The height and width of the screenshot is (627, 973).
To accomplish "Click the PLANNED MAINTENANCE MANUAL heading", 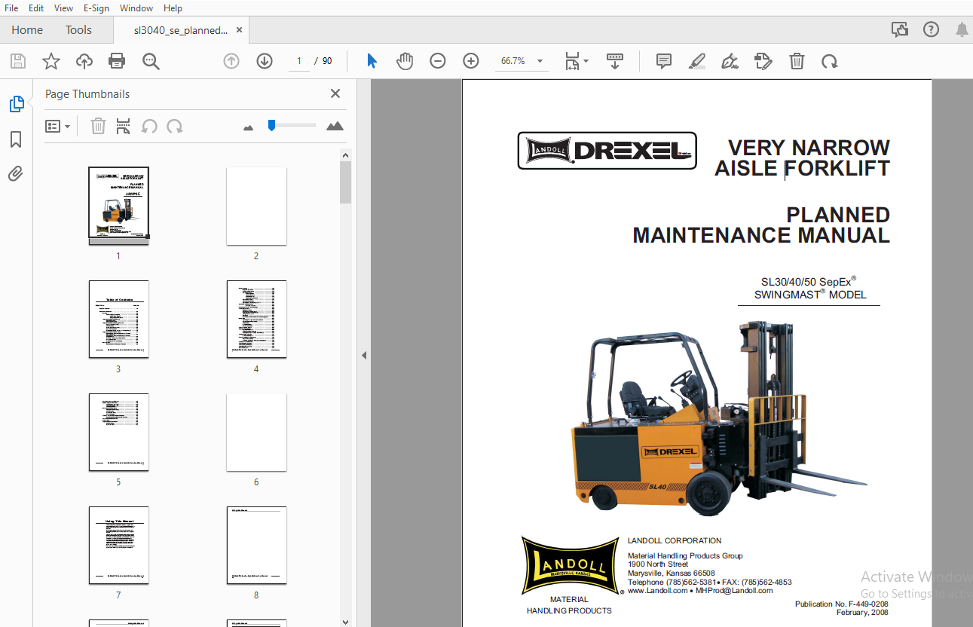I will pos(761,225).
